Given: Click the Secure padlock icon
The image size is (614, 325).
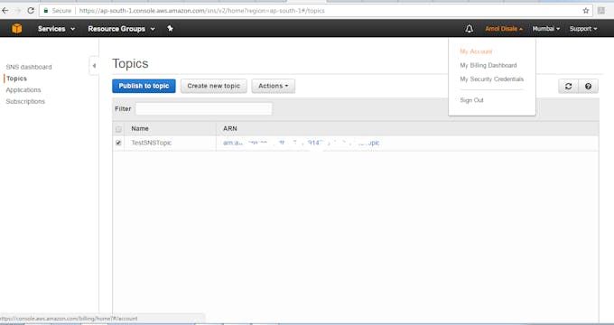Looking at the screenshot, I should 46,11.
